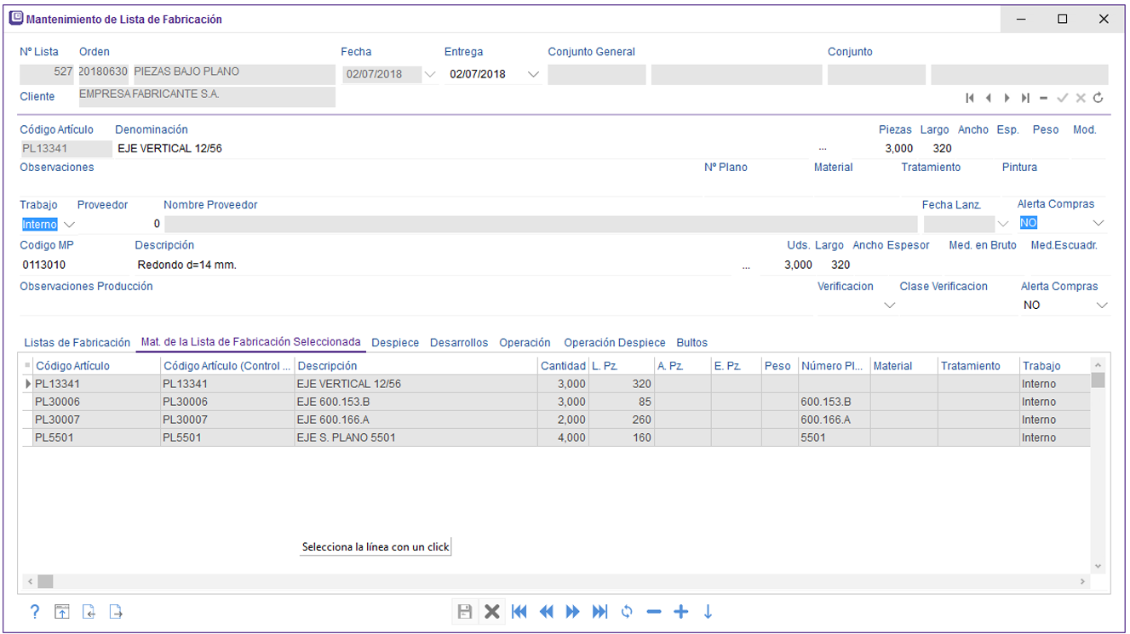Go to last record with bottom blue arrow

coord(599,611)
